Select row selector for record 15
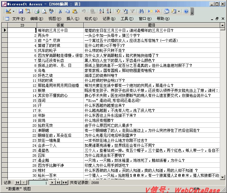Image resolution: width=227 pixels, height=193 pixels. coord(5,100)
